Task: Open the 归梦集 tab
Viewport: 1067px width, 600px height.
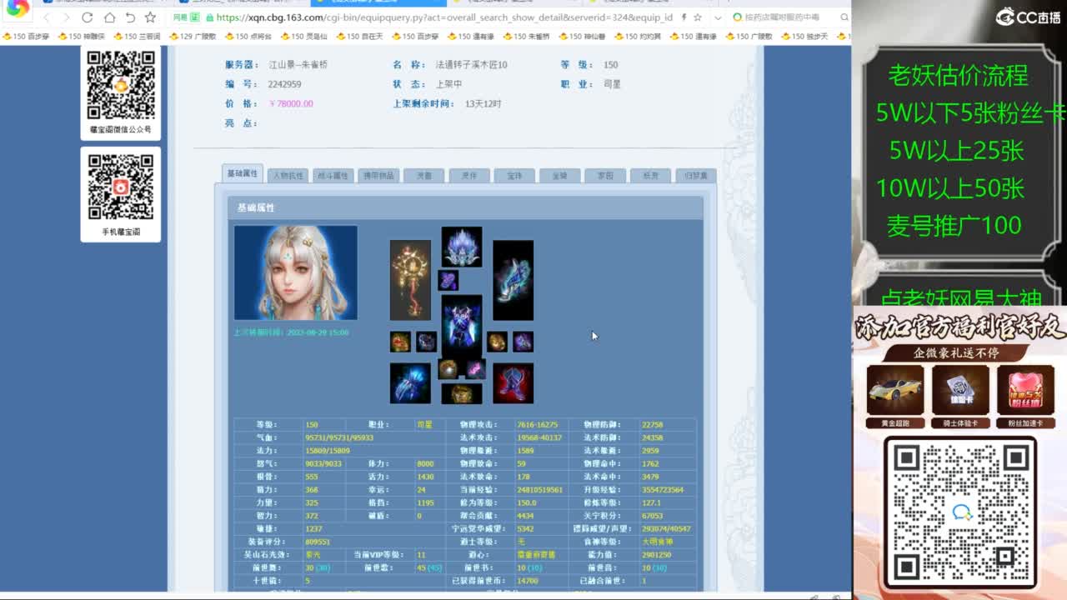Action: (695, 176)
